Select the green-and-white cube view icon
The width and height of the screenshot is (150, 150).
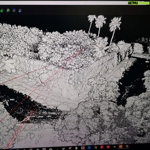(8, 10)
